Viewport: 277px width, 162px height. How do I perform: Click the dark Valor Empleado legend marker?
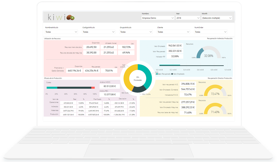[172, 74]
